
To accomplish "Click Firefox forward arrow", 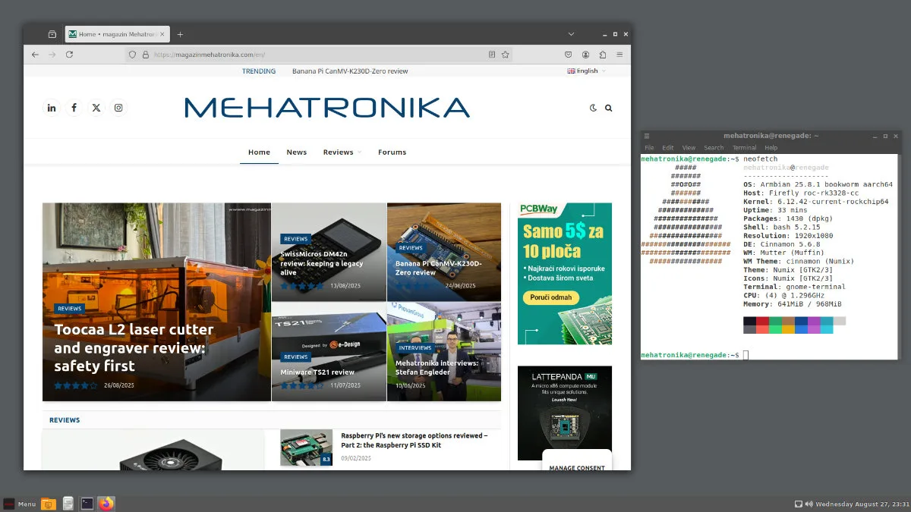I will click(52, 55).
